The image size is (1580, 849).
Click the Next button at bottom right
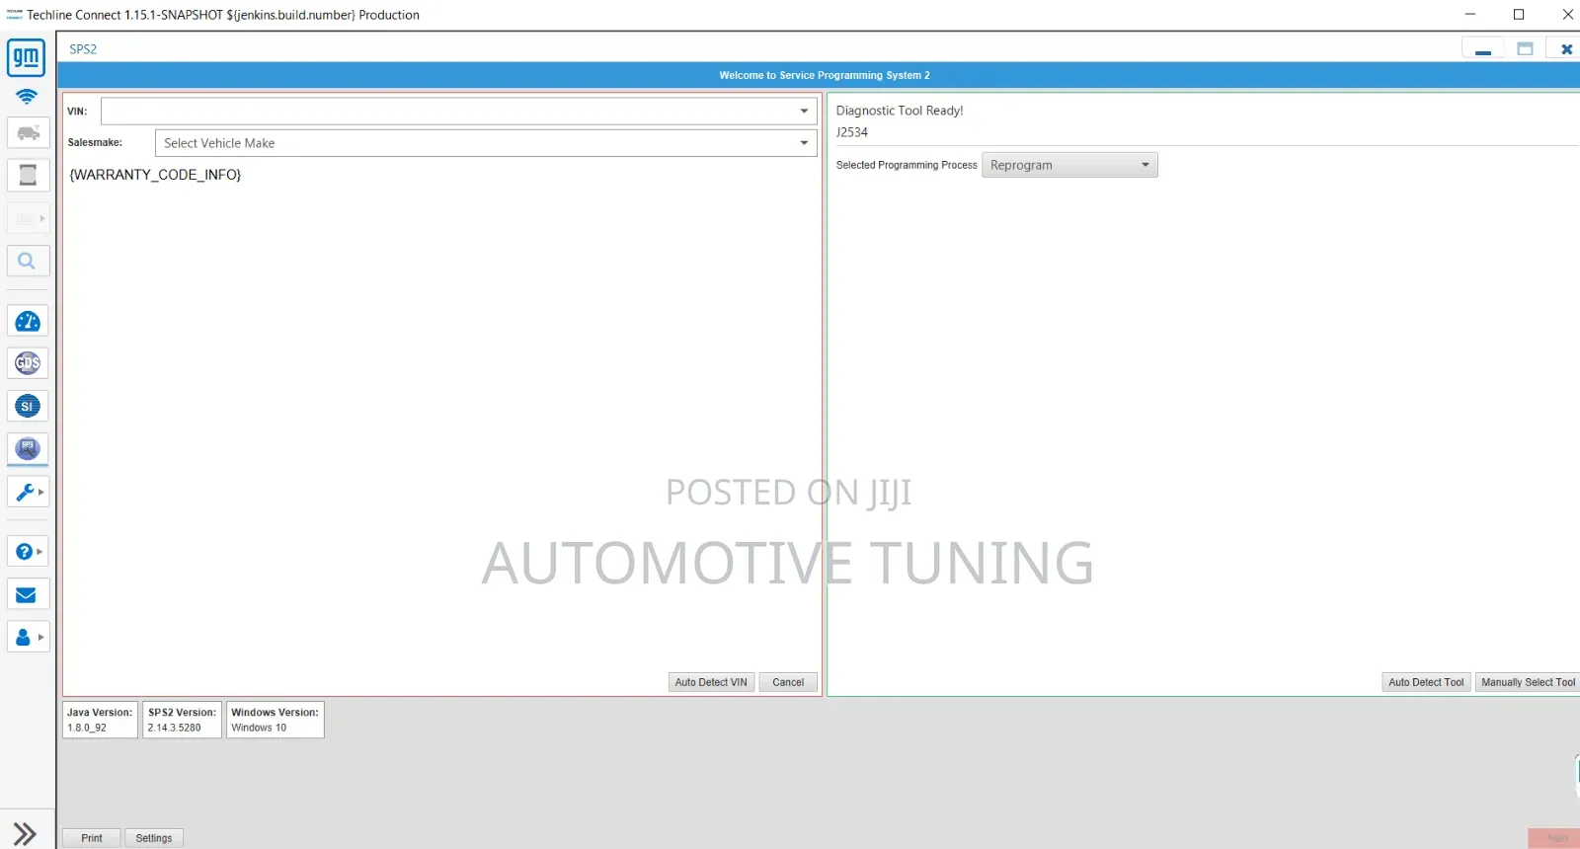click(1556, 838)
